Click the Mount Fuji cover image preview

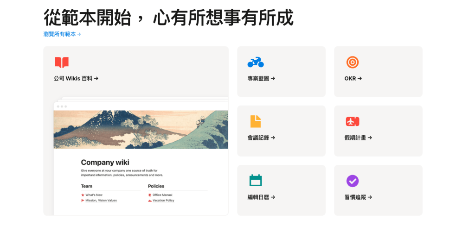click(141, 130)
